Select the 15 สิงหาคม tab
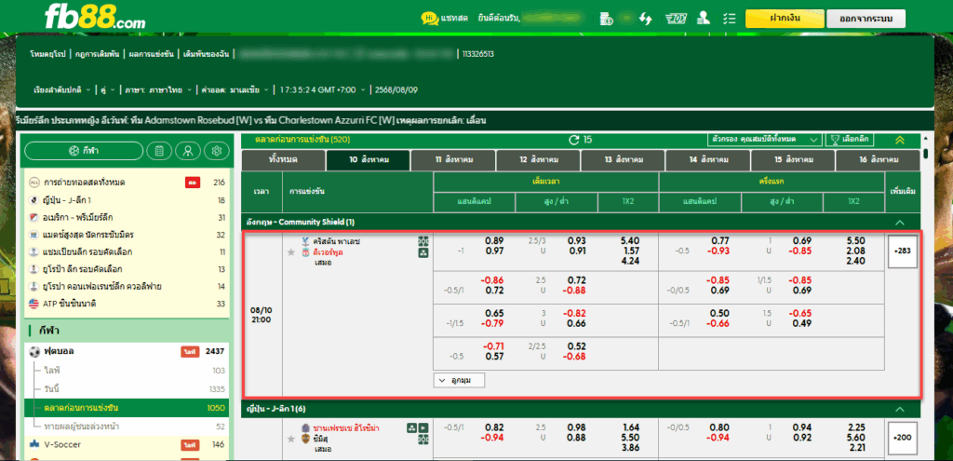 coord(793,160)
